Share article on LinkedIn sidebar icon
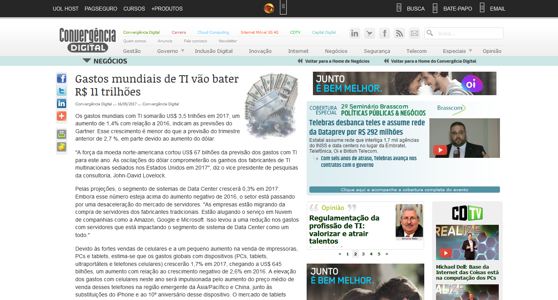This screenshot has height=300, width=558. tap(62, 103)
